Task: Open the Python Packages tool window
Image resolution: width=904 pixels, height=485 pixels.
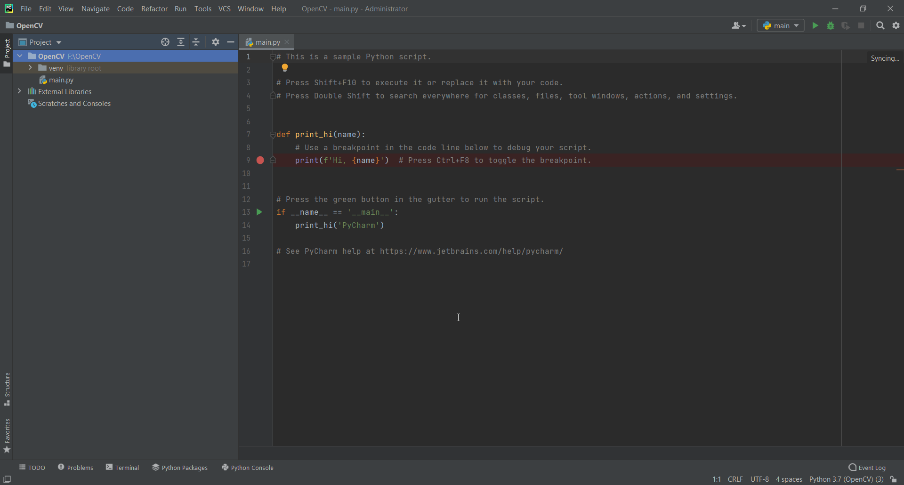Action: [x=180, y=468]
